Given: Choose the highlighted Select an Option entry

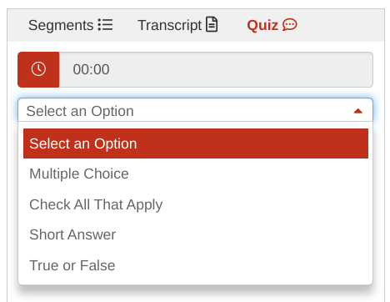Looking at the screenshot, I should coord(196,143).
